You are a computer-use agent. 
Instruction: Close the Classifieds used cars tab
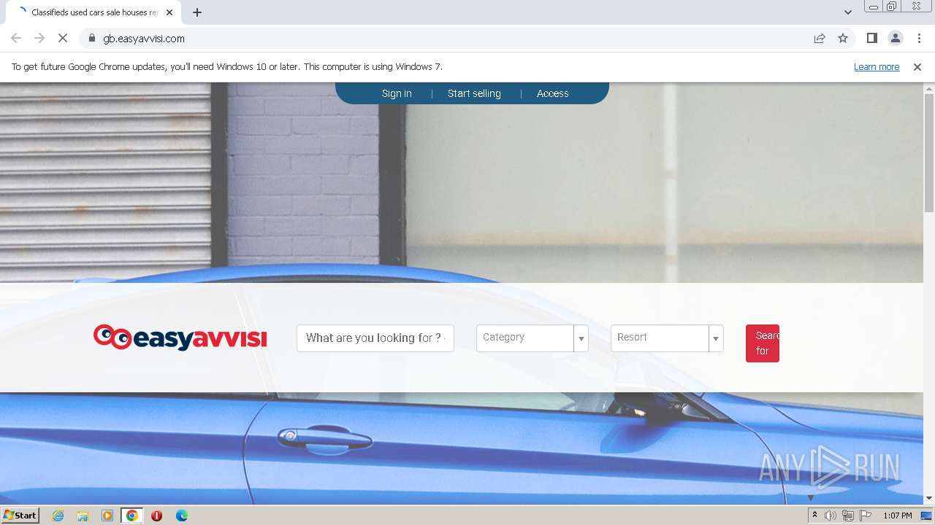click(169, 12)
